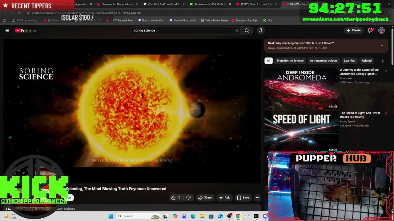Open Microsoft Store taskbar icon
The image size is (394, 221).
pos(211,216)
